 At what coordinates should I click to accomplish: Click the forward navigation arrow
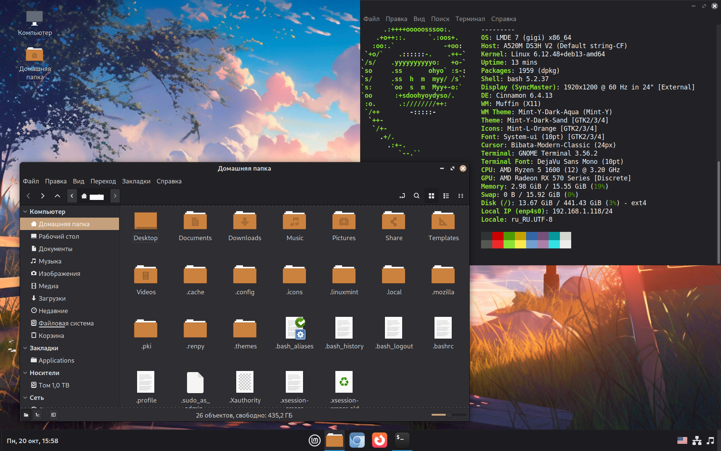[42, 196]
